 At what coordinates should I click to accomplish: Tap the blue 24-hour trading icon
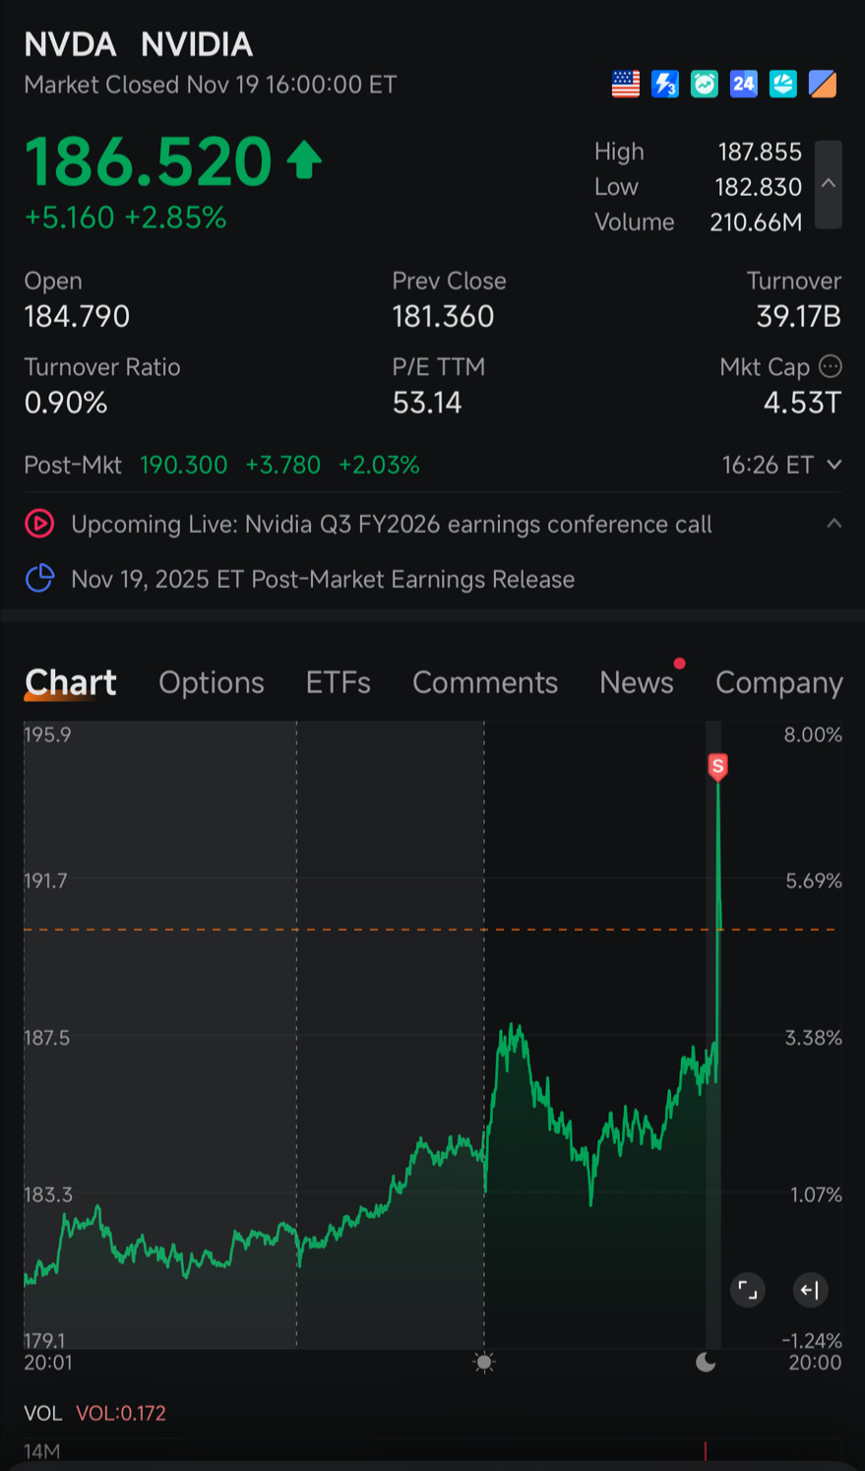point(744,84)
